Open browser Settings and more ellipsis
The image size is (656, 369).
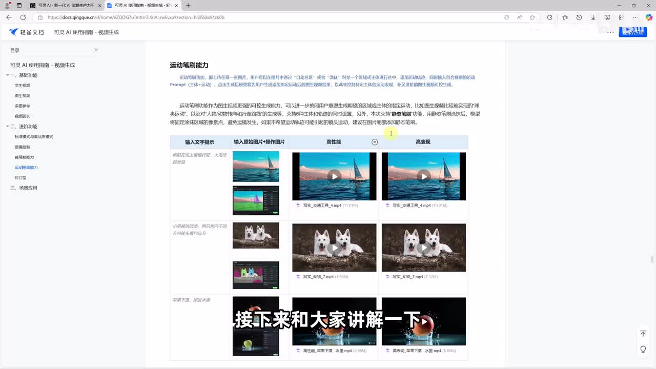click(635, 17)
